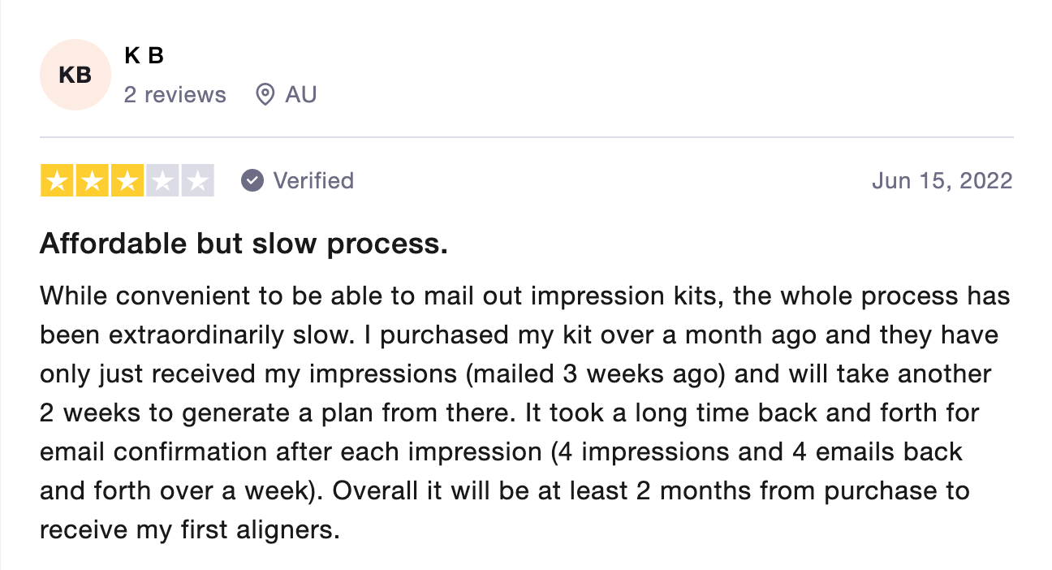Open the K B reviewer profile name
1052x570 pixels.
[x=144, y=56]
